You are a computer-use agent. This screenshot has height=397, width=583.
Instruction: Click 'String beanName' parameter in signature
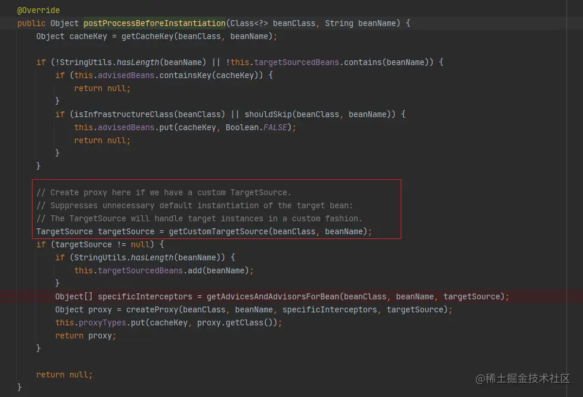click(x=360, y=23)
